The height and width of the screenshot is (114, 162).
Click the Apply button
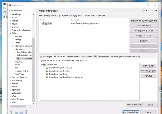tap(151, 105)
